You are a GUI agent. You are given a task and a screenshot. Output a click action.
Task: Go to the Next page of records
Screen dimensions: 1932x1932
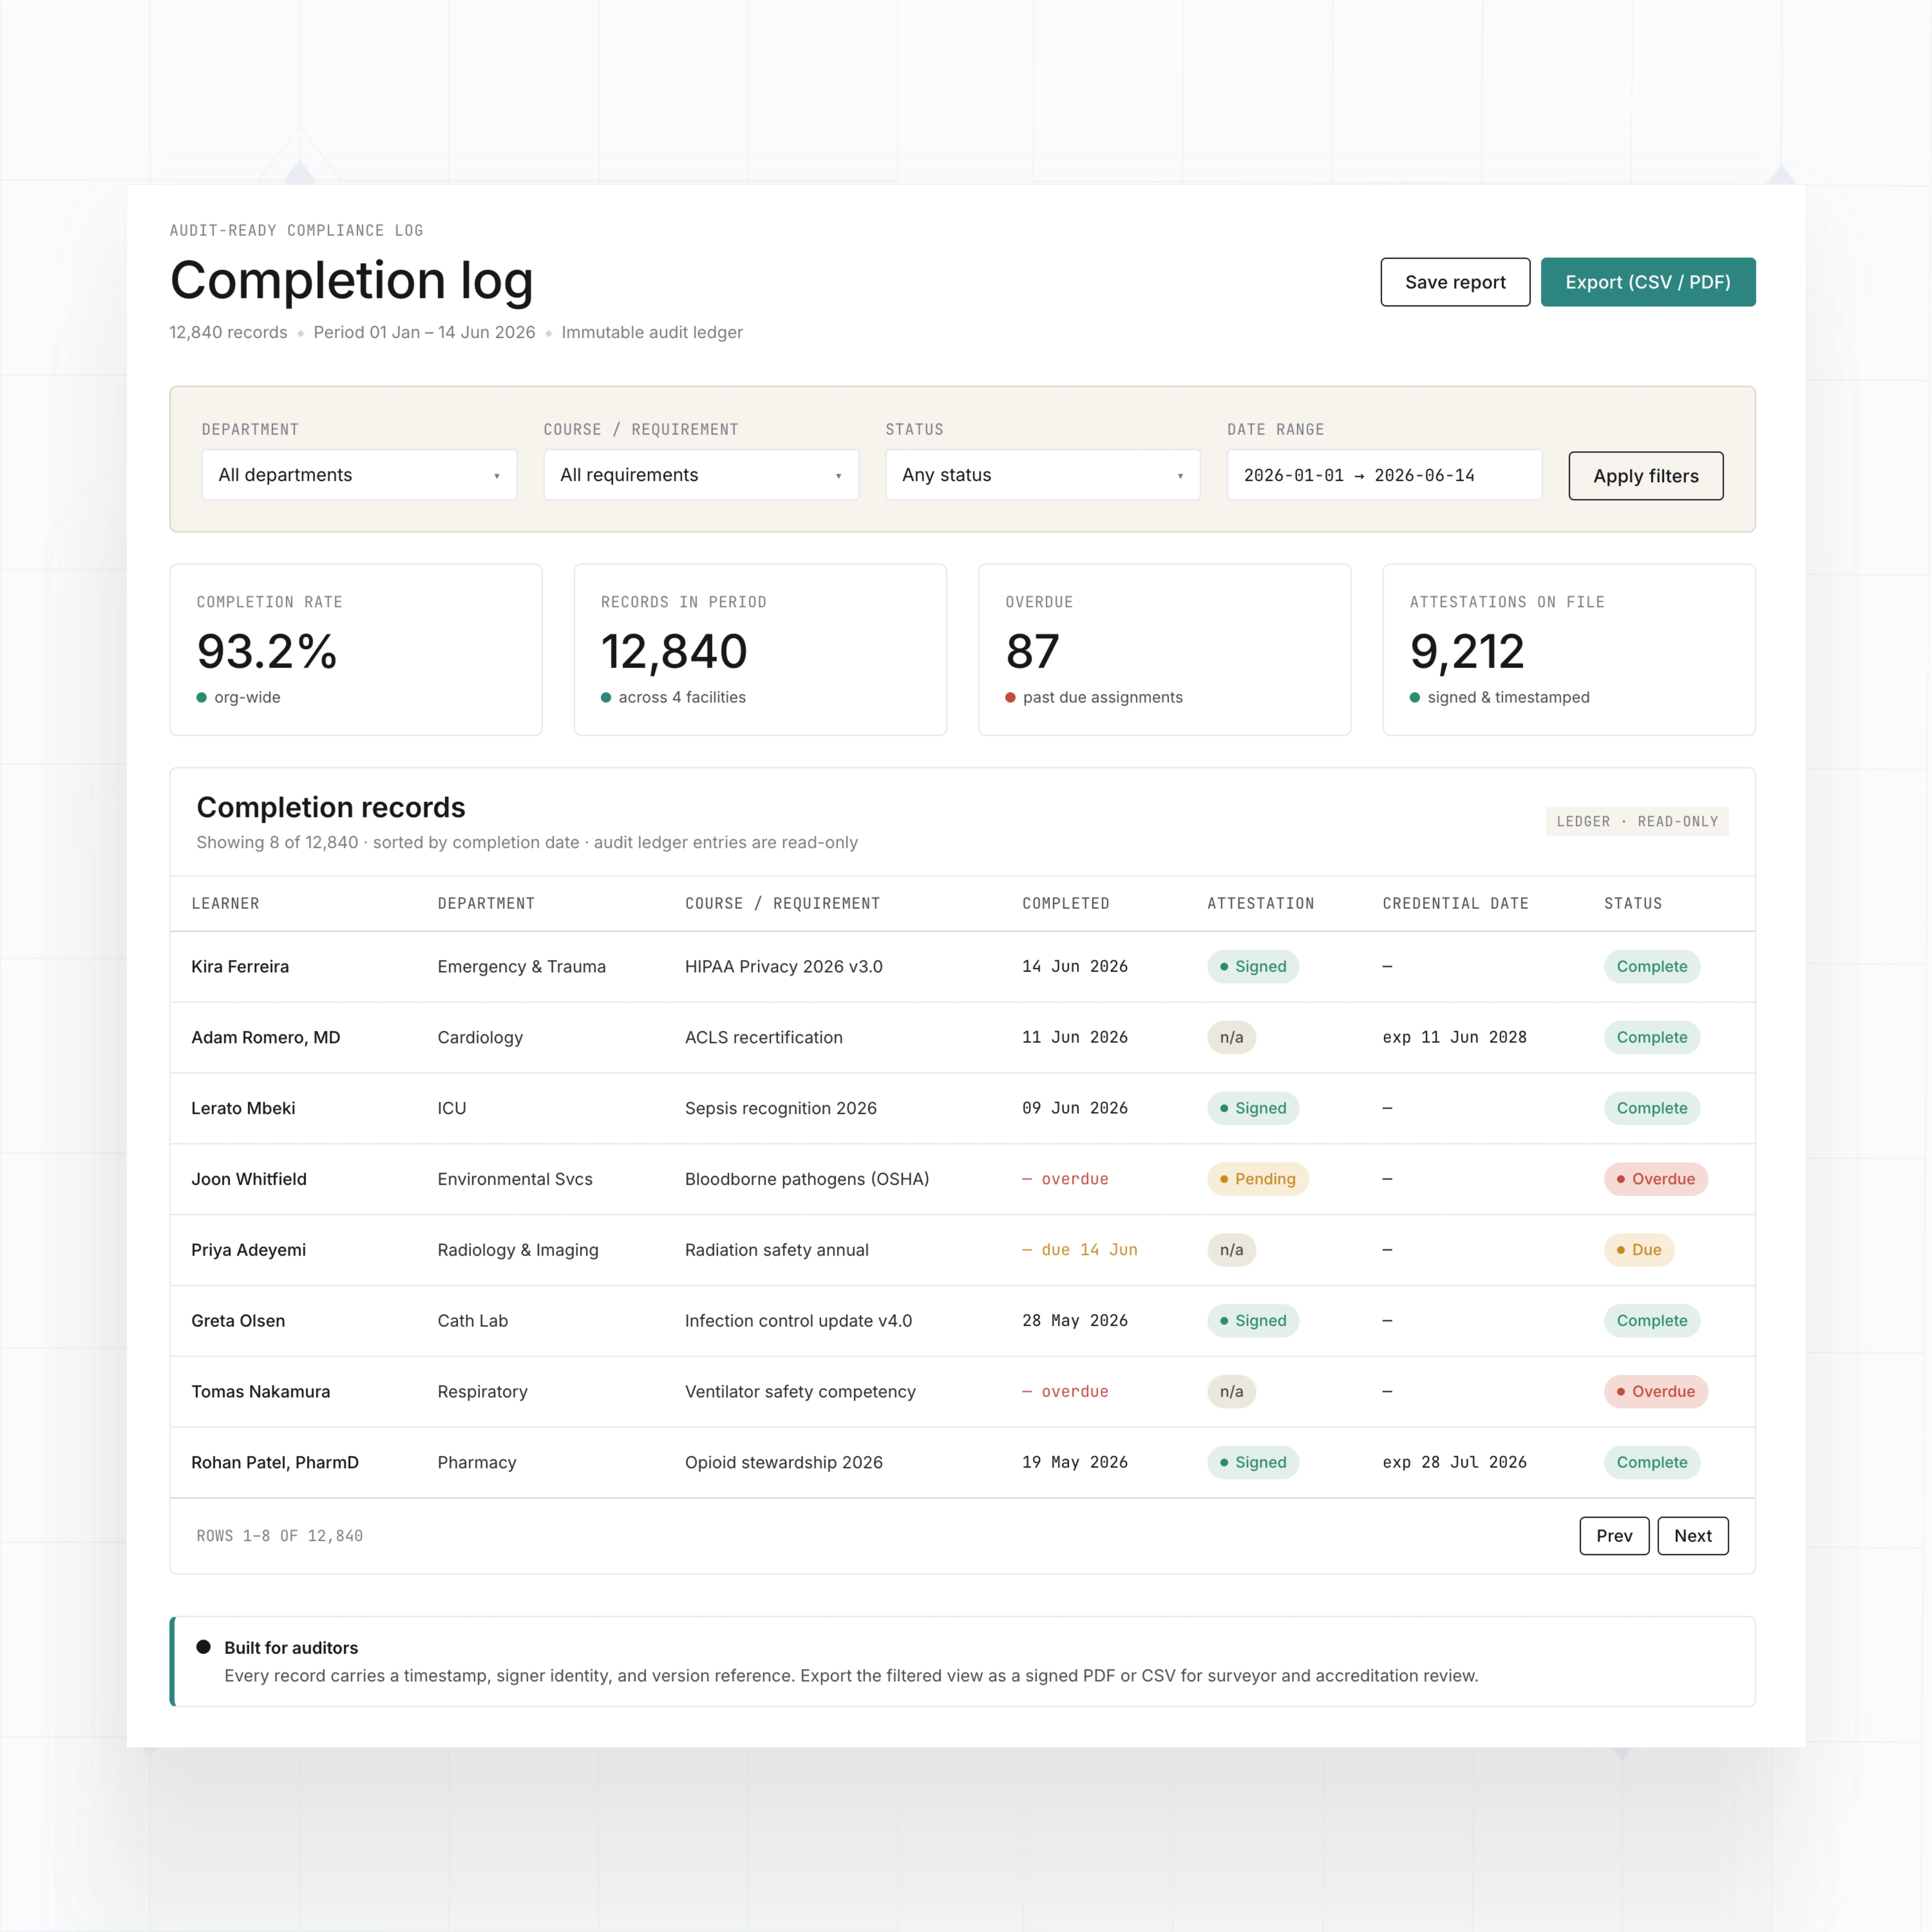click(1693, 1536)
